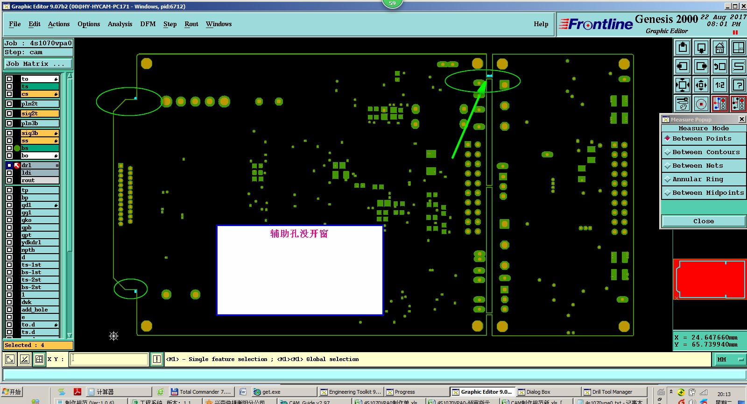Click the previous view icon

tap(720, 66)
